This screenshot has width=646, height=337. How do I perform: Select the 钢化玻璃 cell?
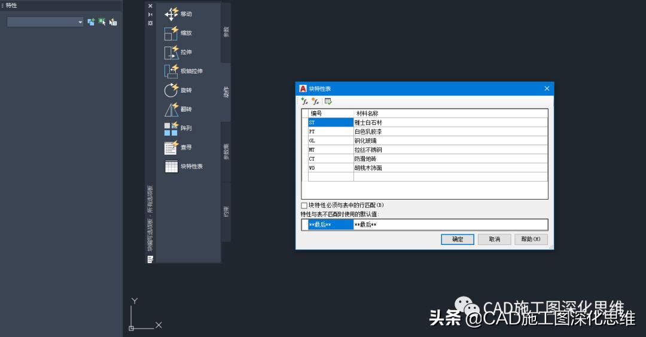tap(451, 140)
